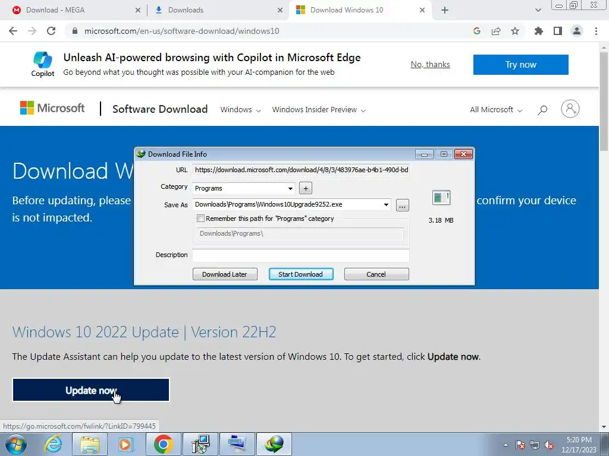Launch Internet Explorer from the taskbar
The height and width of the screenshot is (456, 609).
[53, 444]
